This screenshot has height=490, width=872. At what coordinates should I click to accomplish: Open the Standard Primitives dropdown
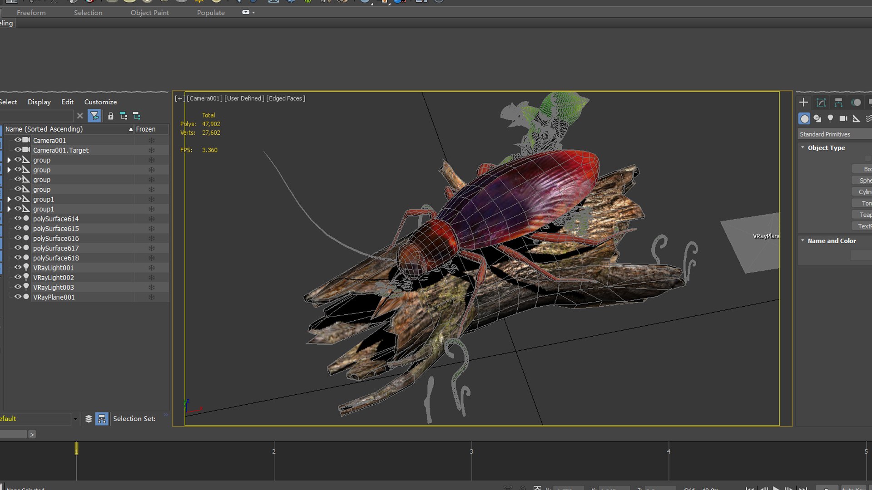[835, 134]
